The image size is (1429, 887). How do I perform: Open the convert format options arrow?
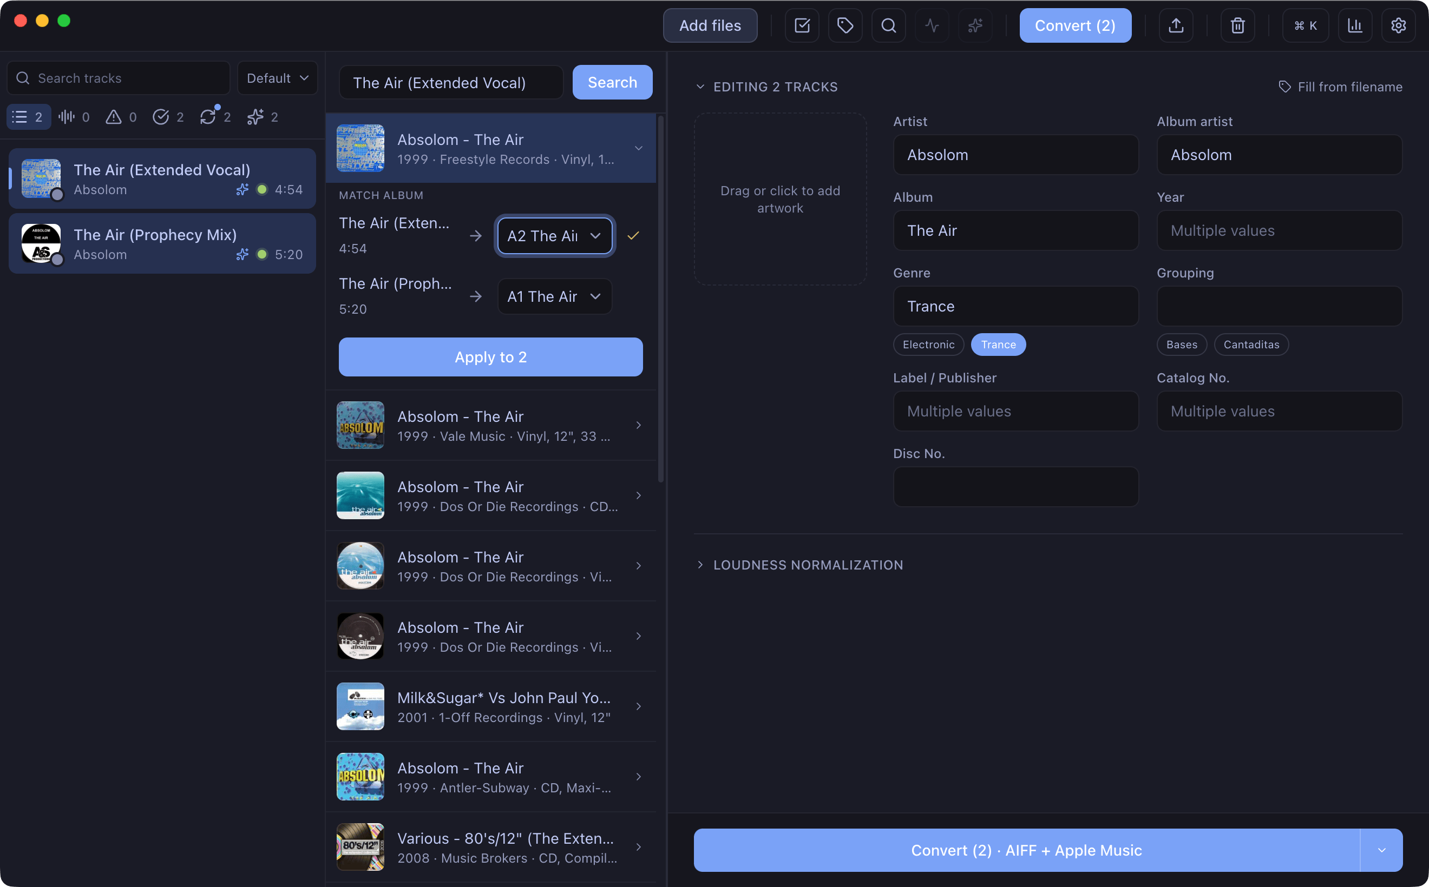point(1381,851)
